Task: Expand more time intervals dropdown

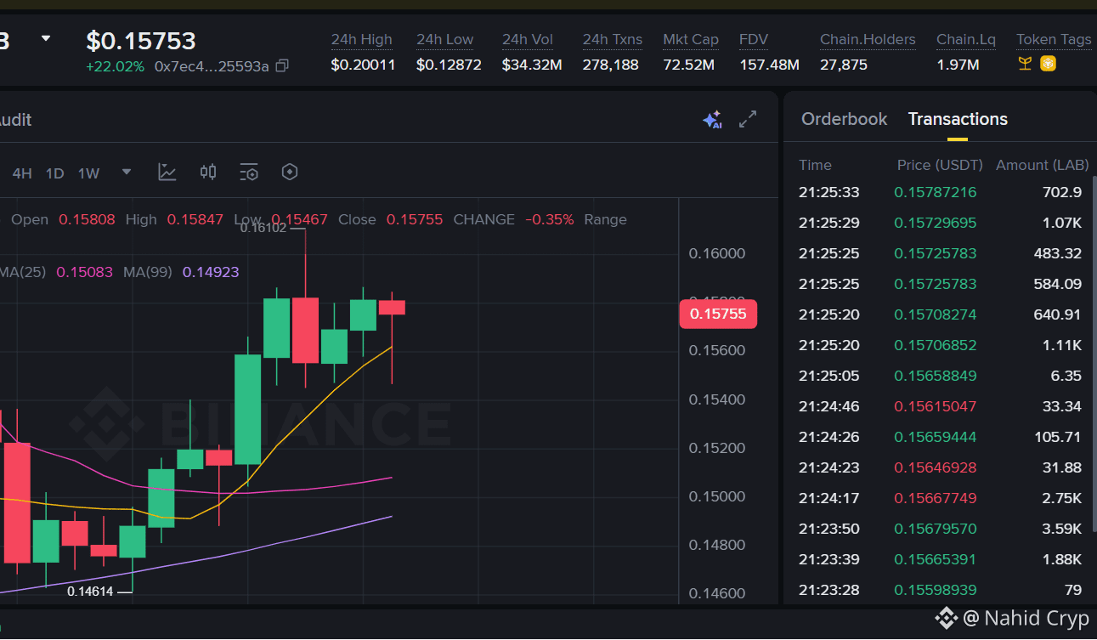Action: pyautogui.click(x=127, y=173)
